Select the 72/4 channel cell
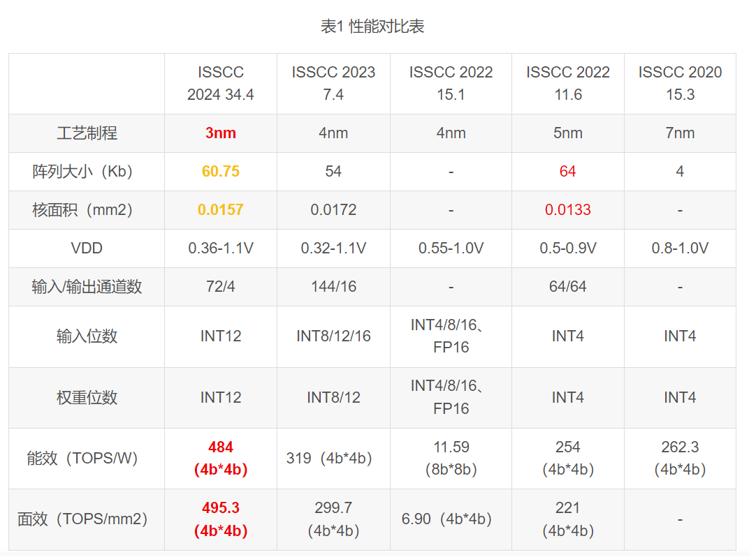Screen dimensions: 749x557 point(221,287)
